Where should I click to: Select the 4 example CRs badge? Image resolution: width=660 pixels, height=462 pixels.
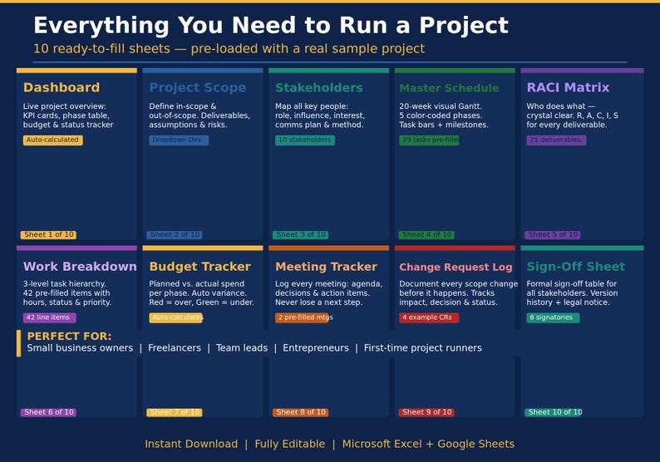[428, 317]
